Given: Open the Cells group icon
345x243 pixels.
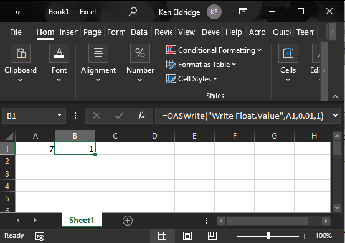Looking at the screenshot, I should click(288, 53).
